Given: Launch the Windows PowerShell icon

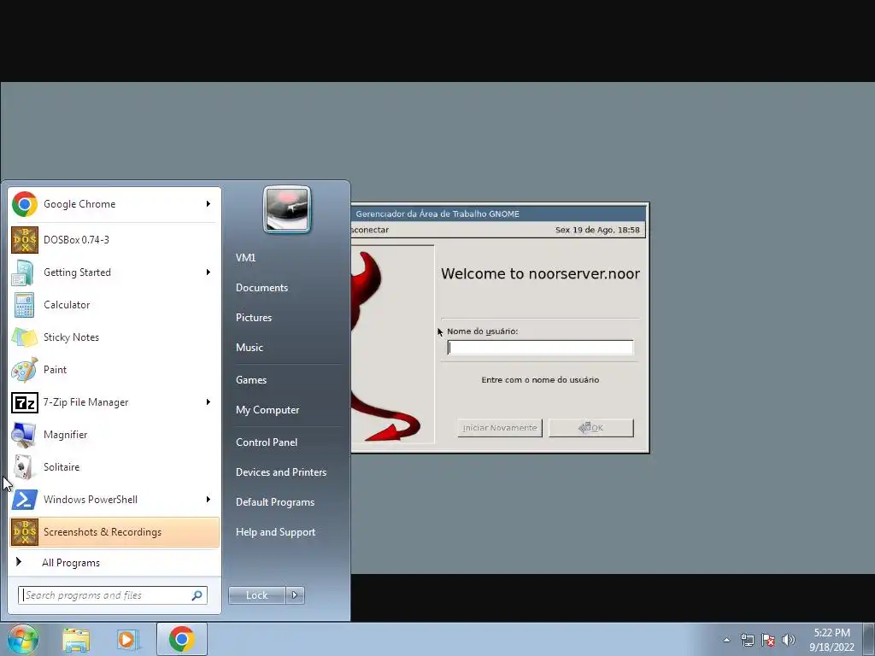Looking at the screenshot, I should click(x=25, y=499).
